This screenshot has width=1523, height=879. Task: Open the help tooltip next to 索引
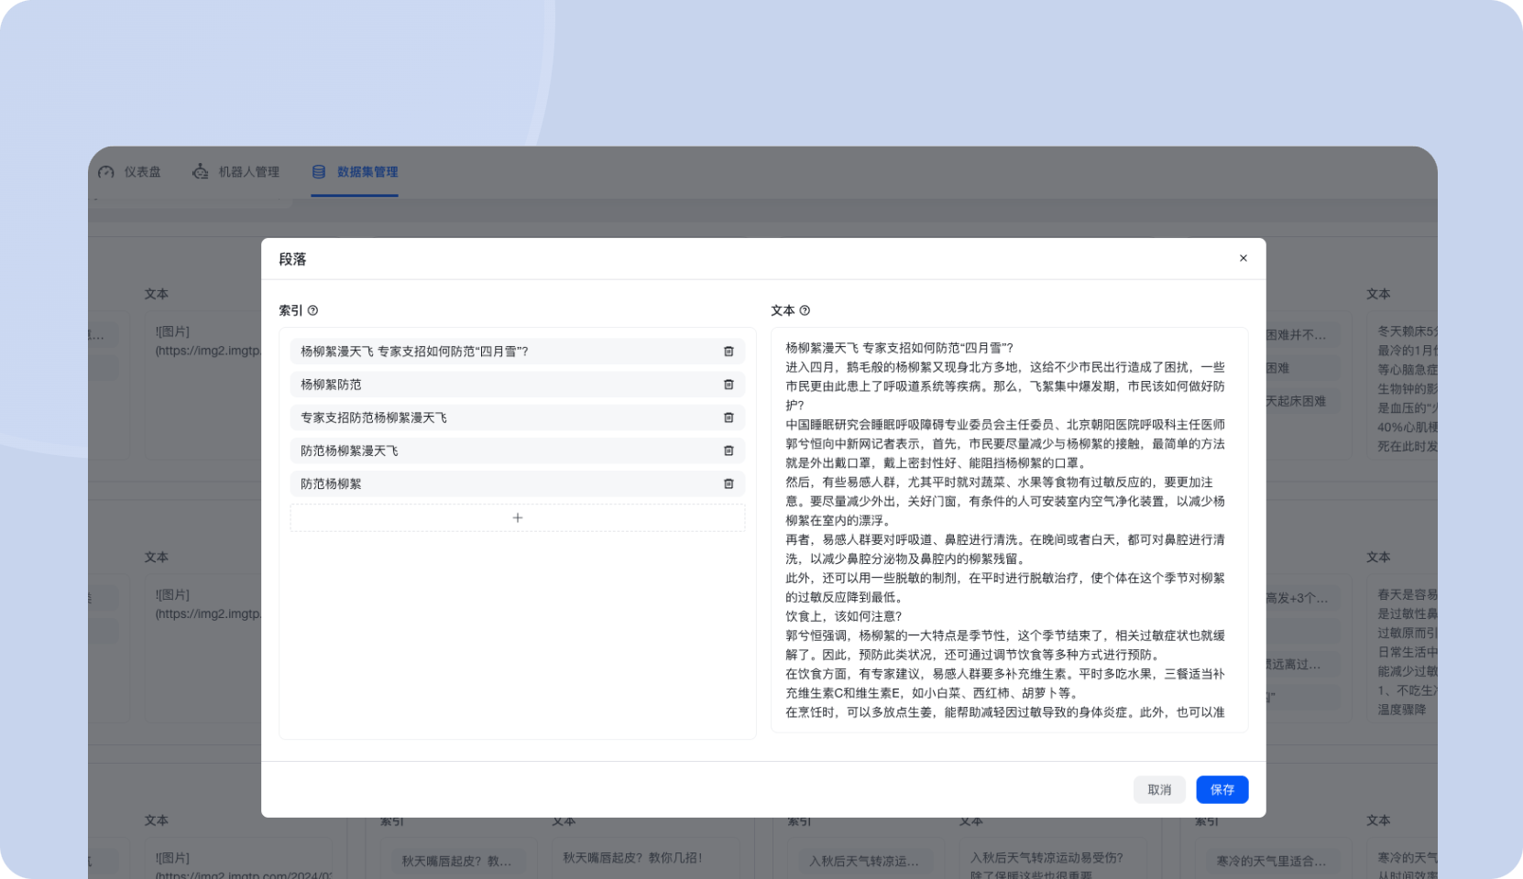click(312, 310)
